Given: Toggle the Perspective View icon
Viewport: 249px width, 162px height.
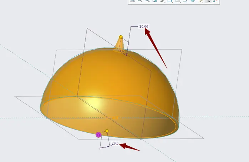Looking at the screenshot, I should click(193, 1).
